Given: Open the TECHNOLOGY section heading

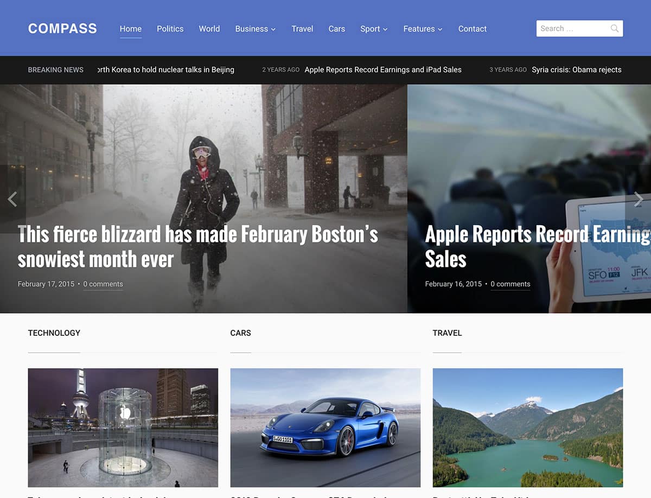Looking at the screenshot, I should [54, 333].
